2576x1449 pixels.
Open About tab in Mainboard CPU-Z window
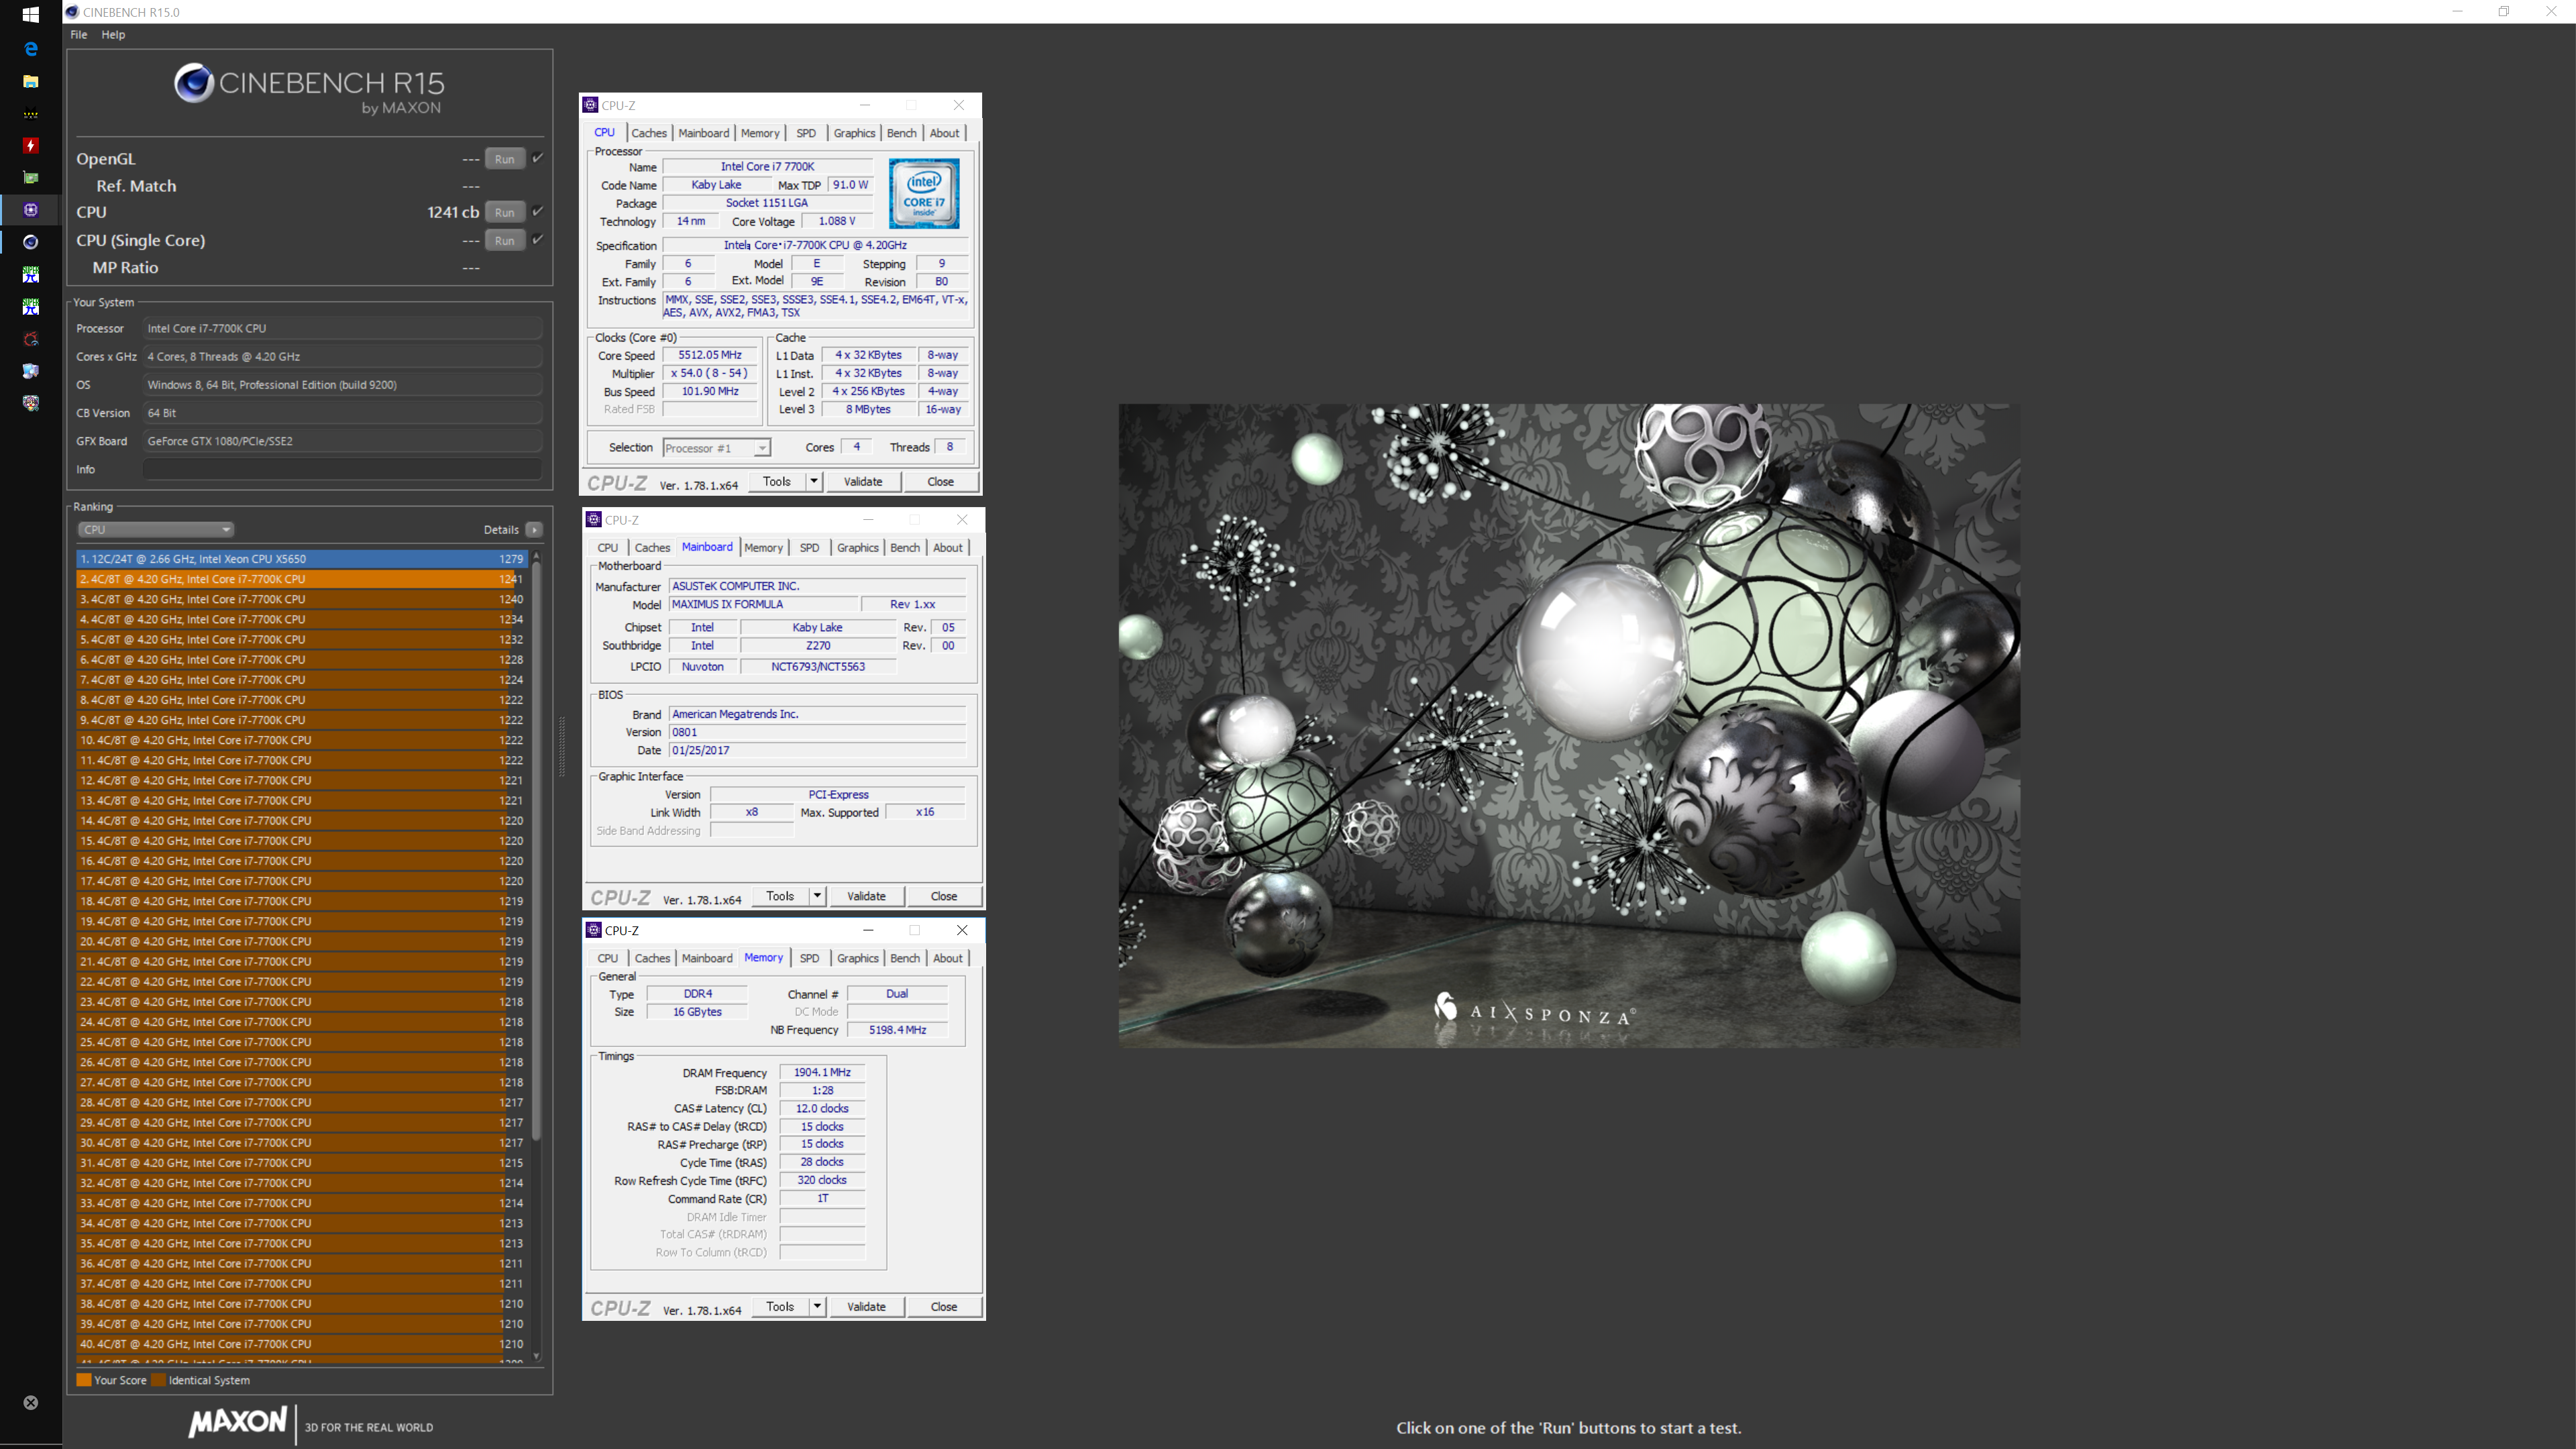click(948, 548)
